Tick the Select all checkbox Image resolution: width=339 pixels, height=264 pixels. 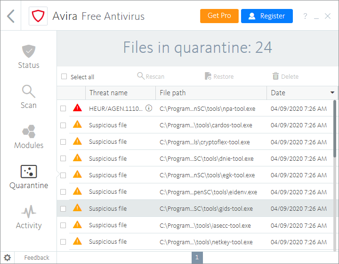click(x=64, y=77)
